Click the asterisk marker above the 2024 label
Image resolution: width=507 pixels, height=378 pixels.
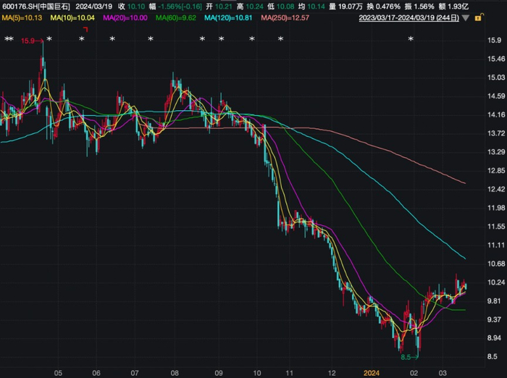tap(410, 38)
